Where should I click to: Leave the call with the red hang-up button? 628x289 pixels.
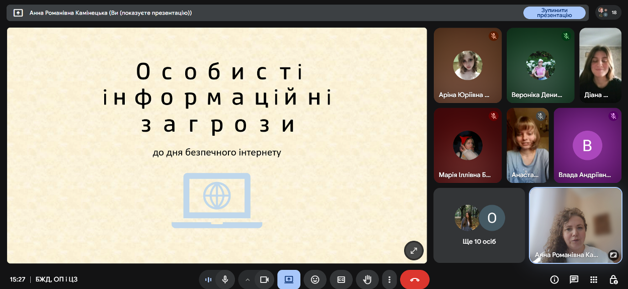(x=415, y=279)
